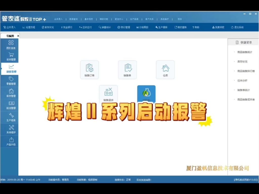Switch to the 导航图 tab
The width and height of the screenshot is (259, 194).
tap(10, 36)
